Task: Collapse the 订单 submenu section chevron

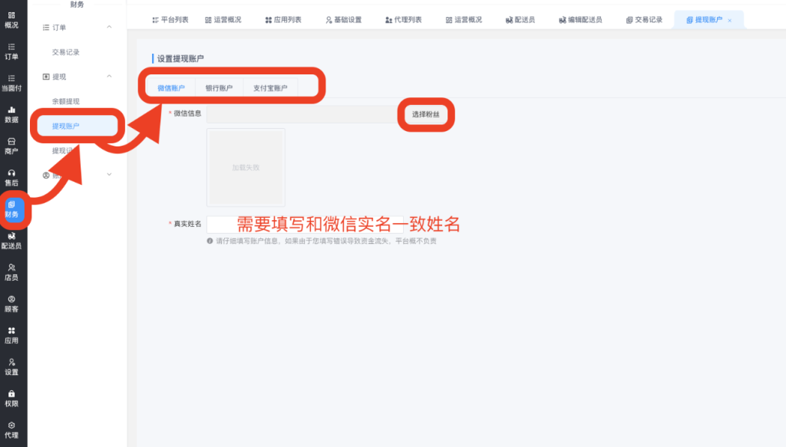Action: pos(109,28)
